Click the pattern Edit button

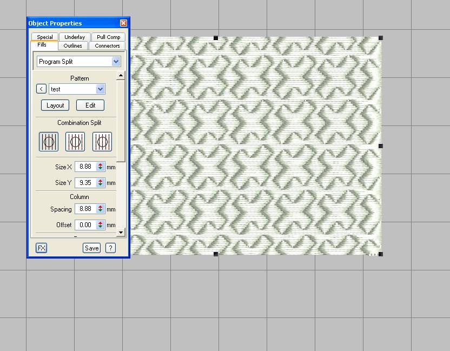(90, 105)
